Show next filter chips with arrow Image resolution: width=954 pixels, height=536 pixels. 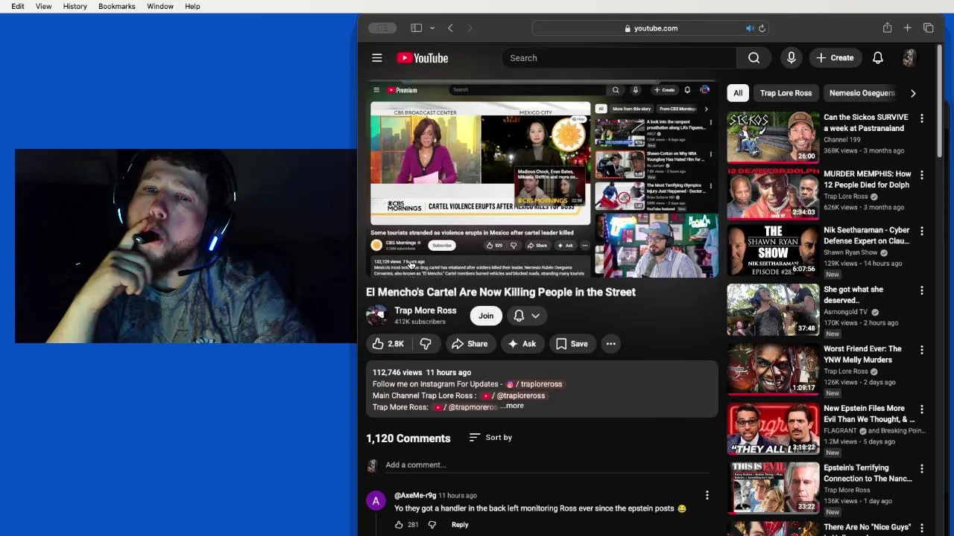point(913,93)
